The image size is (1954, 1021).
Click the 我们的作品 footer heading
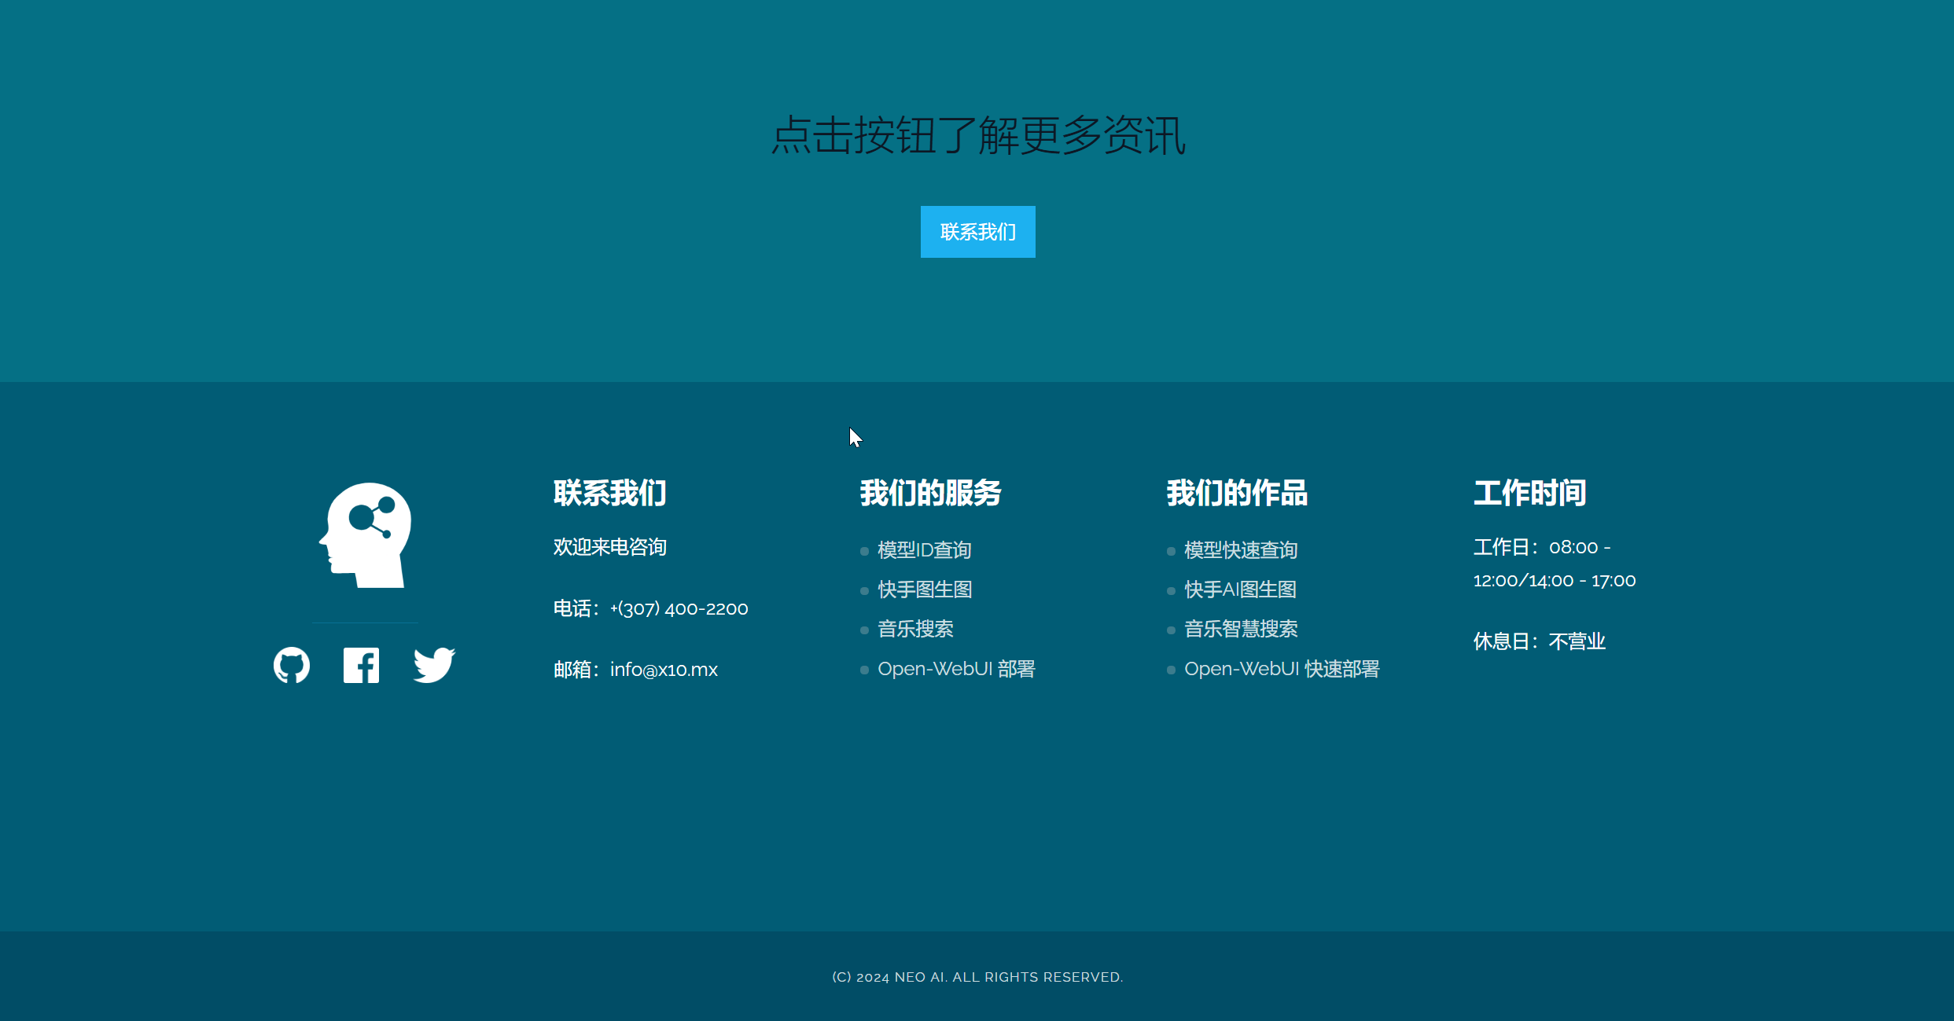coord(1237,493)
